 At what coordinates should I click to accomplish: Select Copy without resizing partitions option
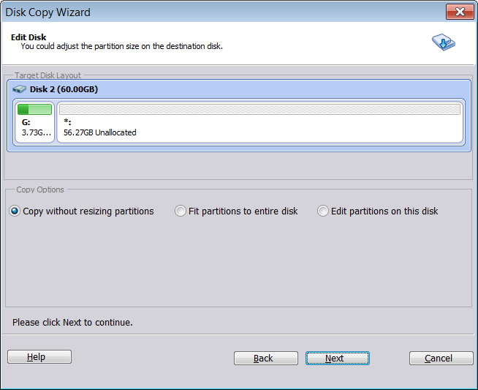click(15, 211)
